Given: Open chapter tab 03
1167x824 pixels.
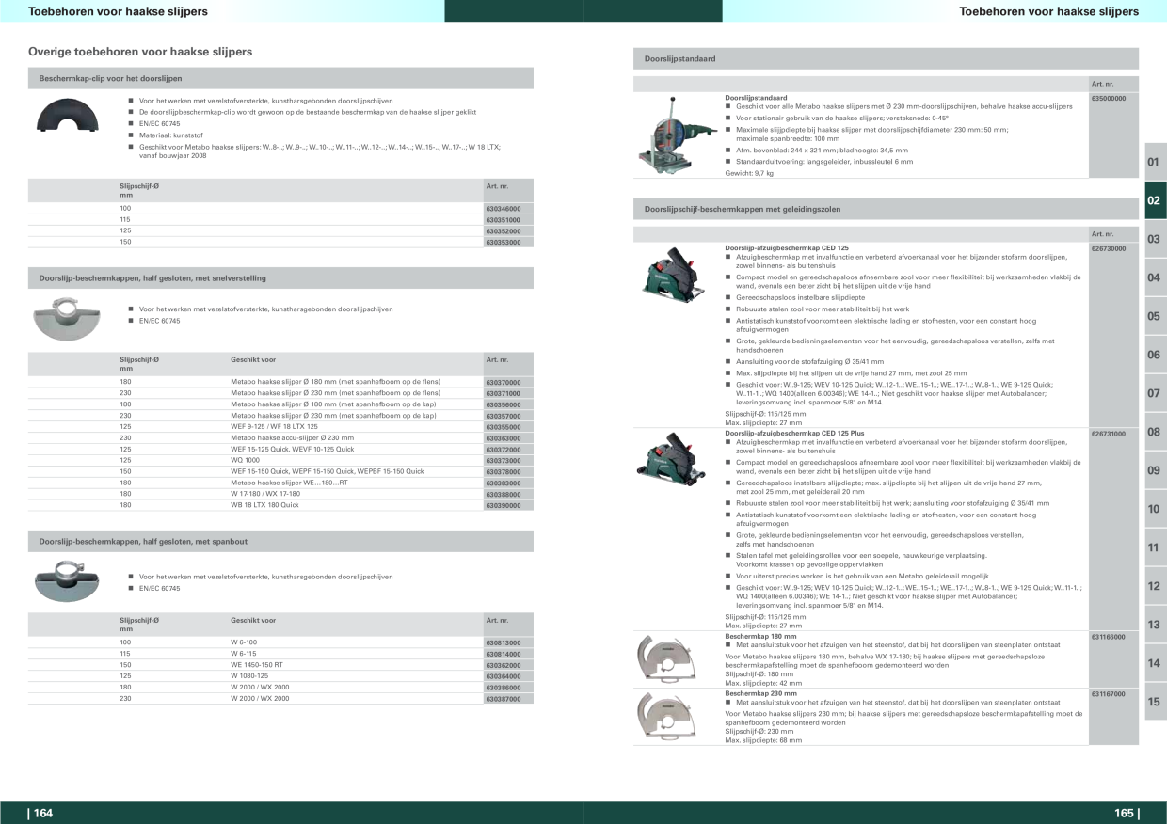Looking at the screenshot, I should click(x=1155, y=239).
